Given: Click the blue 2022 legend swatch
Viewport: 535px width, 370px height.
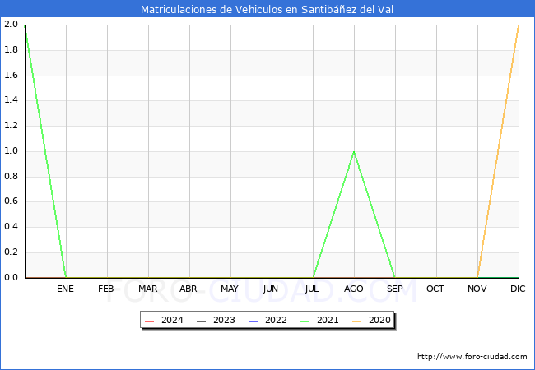Looking at the screenshot, I should point(254,321).
